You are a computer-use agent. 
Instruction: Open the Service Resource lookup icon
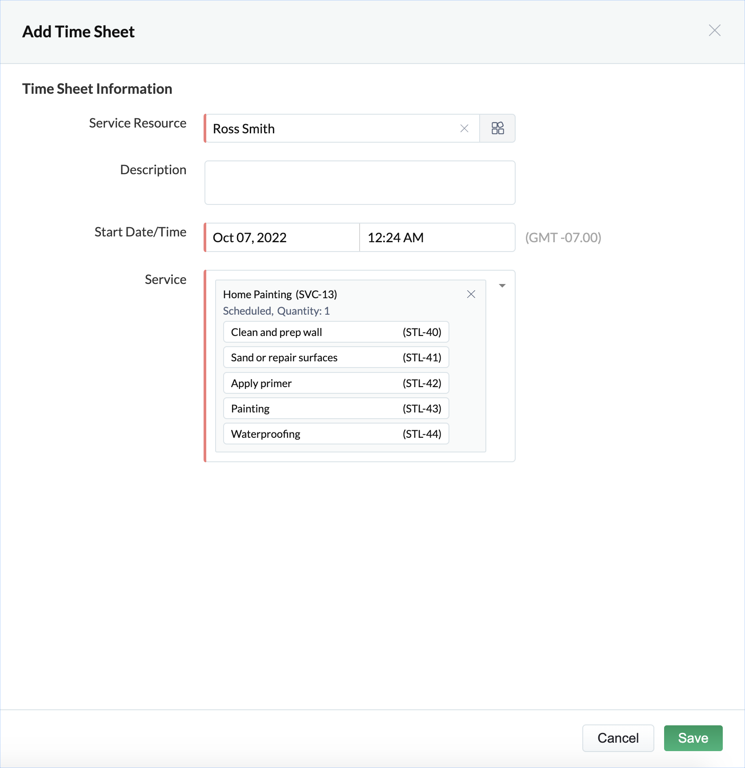click(x=497, y=128)
